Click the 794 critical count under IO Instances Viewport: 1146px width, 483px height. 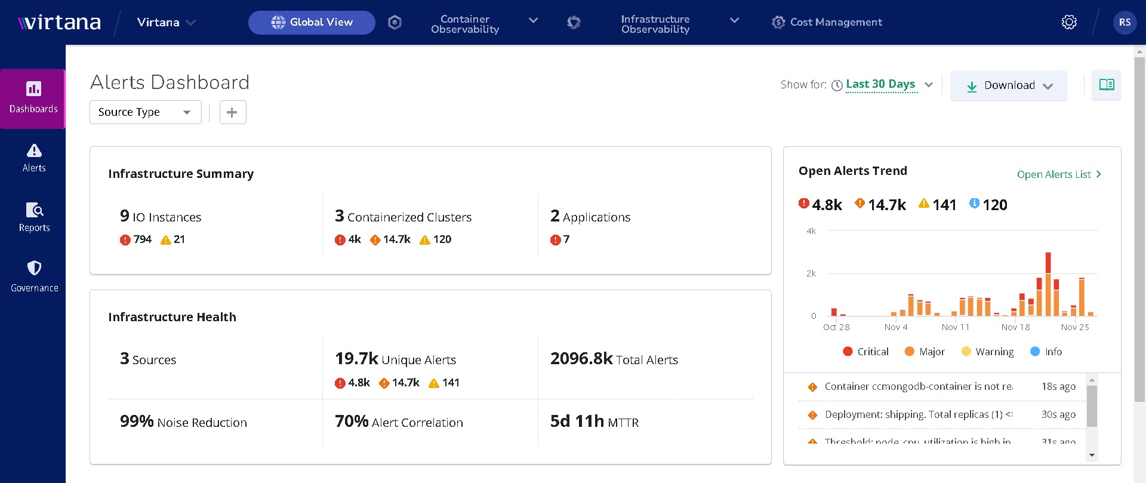tap(135, 239)
